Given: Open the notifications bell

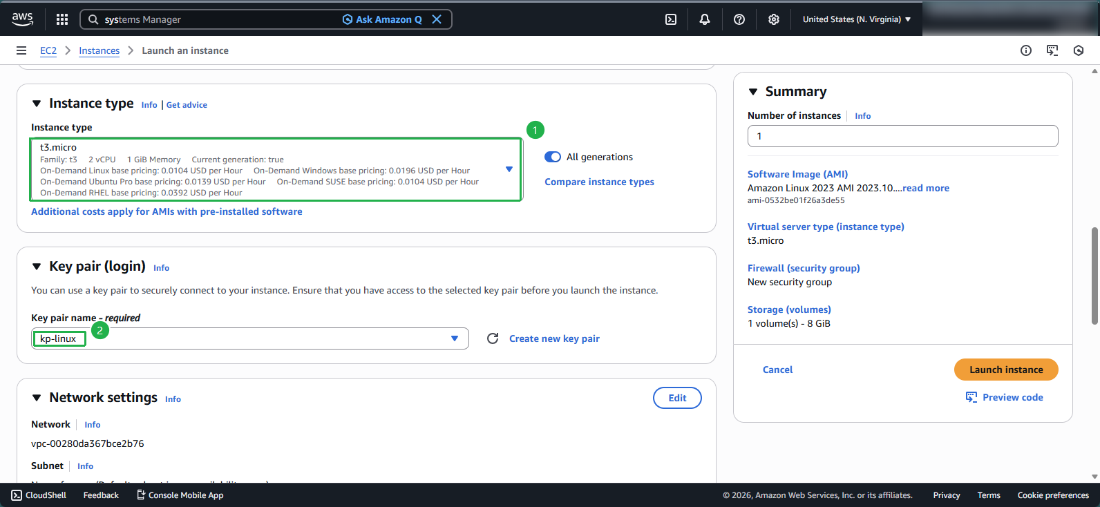Looking at the screenshot, I should click(x=705, y=19).
